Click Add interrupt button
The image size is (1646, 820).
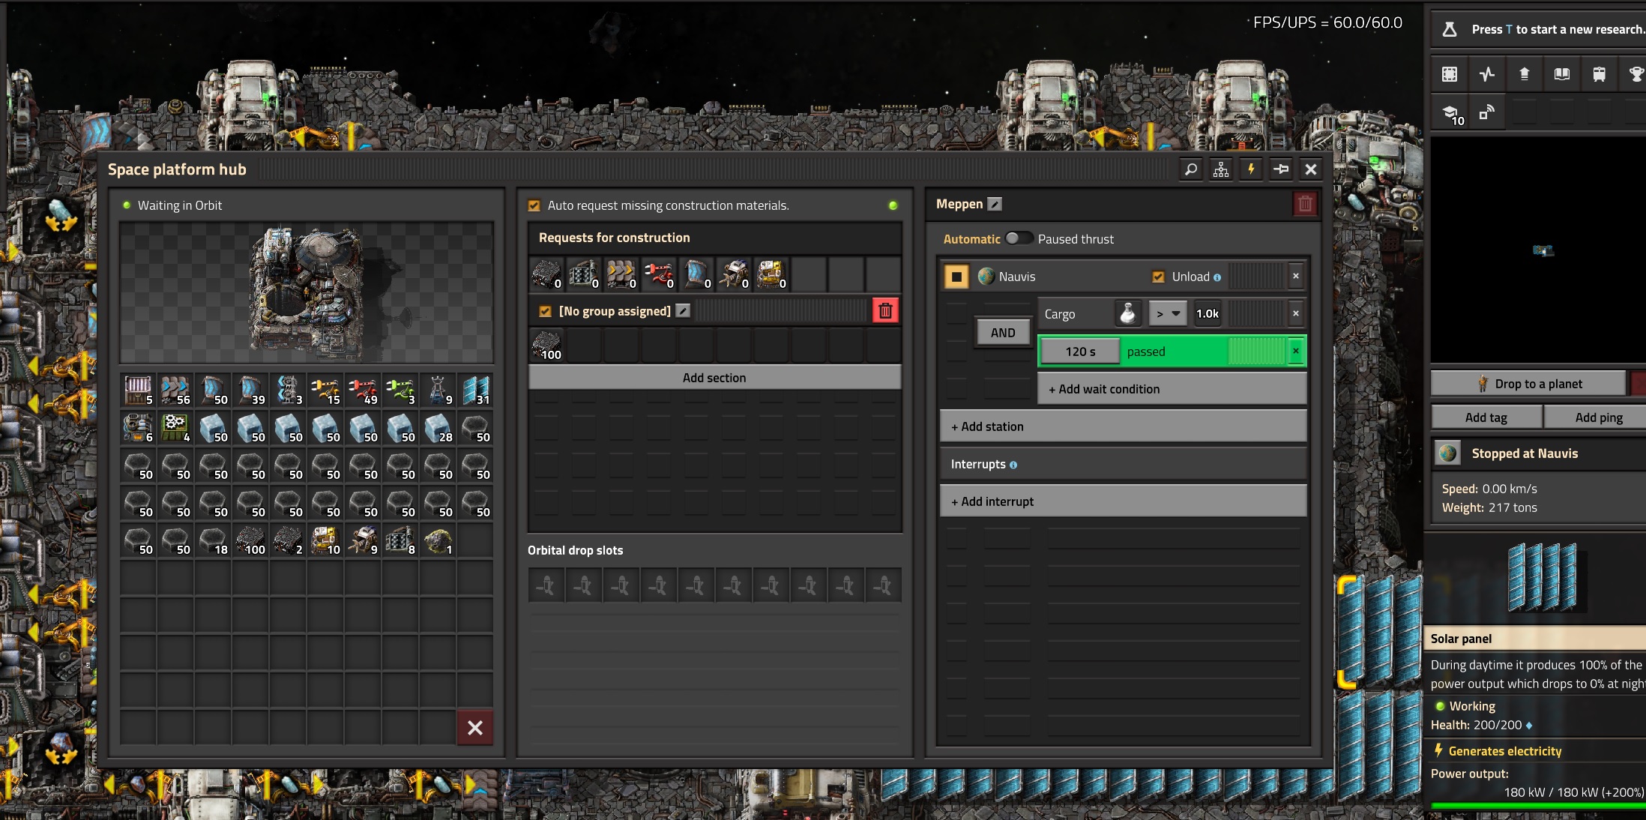click(1123, 501)
